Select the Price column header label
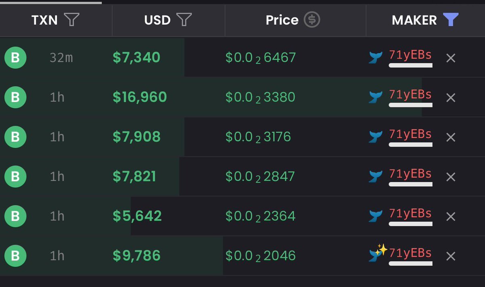This screenshot has height=287, width=485. [x=282, y=20]
